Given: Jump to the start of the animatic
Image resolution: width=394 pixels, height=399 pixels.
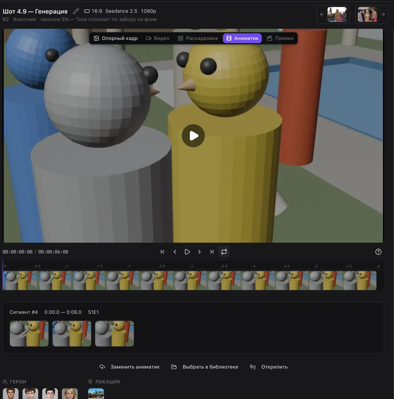Looking at the screenshot, I should coord(163,252).
